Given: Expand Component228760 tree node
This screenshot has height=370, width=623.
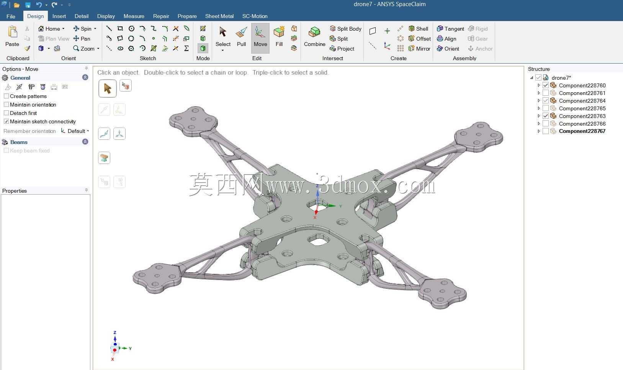Looking at the screenshot, I should (x=539, y=85).
